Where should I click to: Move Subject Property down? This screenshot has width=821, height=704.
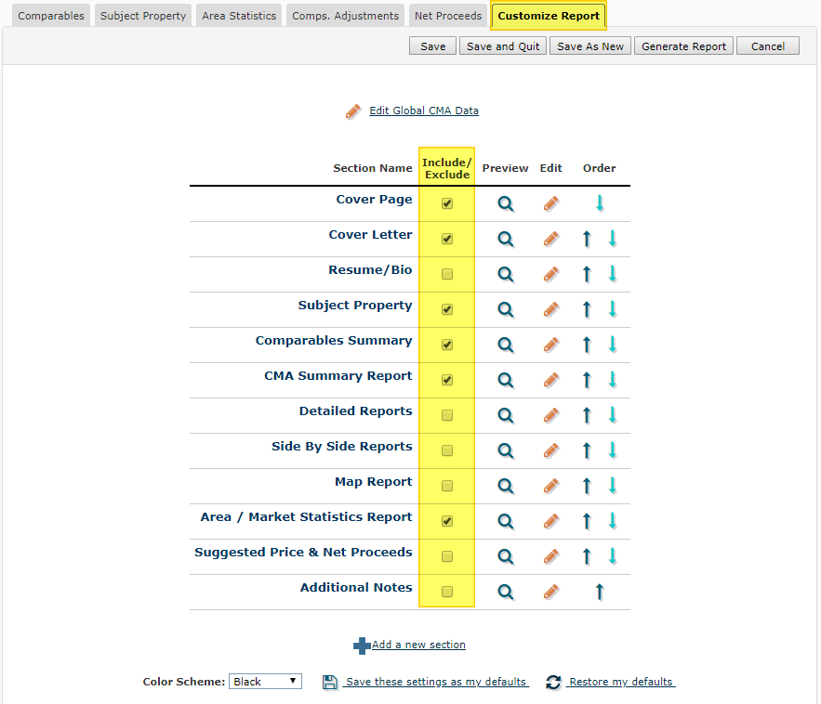point(613,309)
